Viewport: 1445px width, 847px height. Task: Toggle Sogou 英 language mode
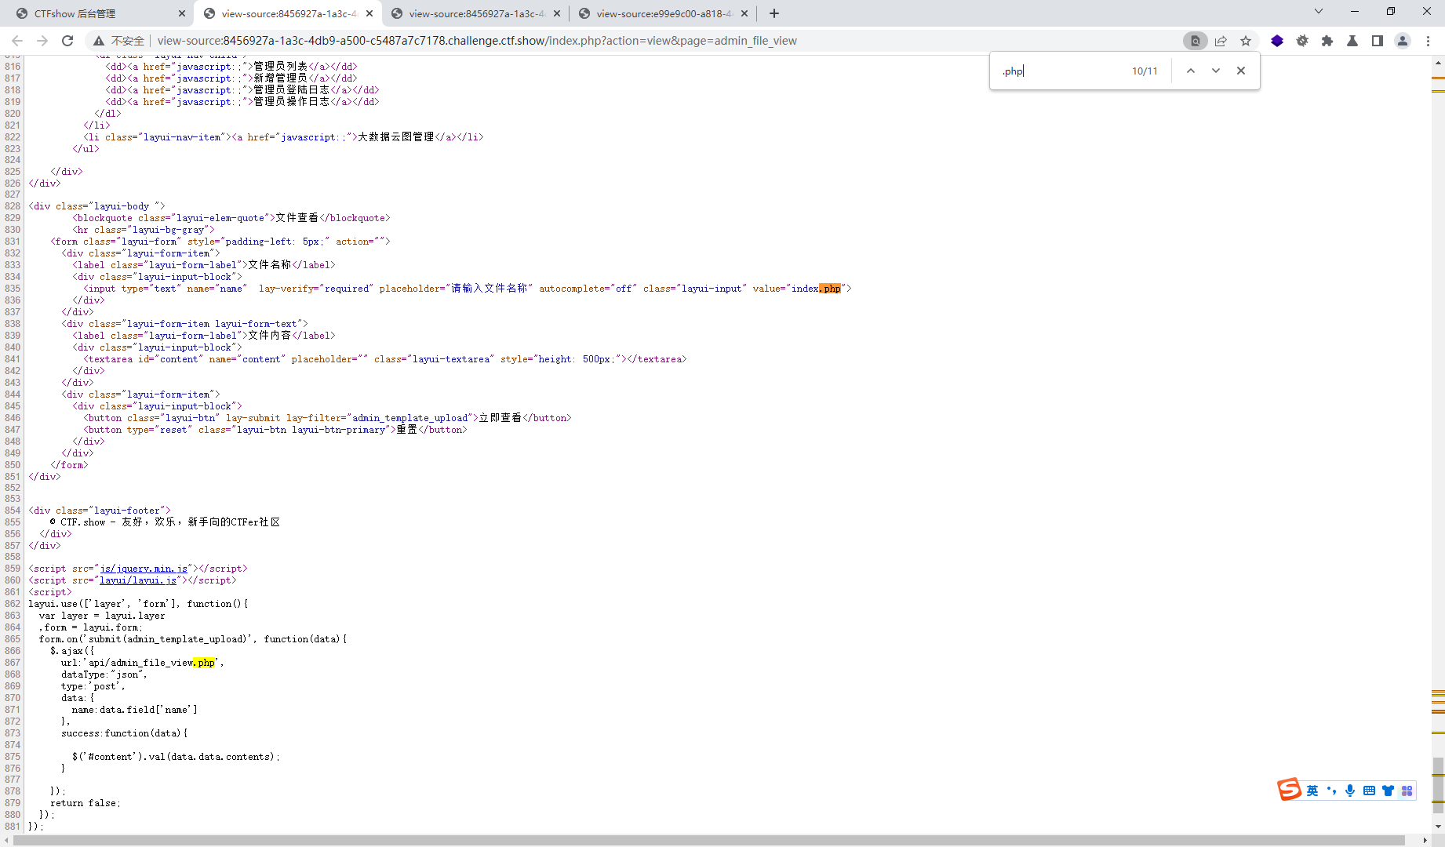(x=1312, y=791)
